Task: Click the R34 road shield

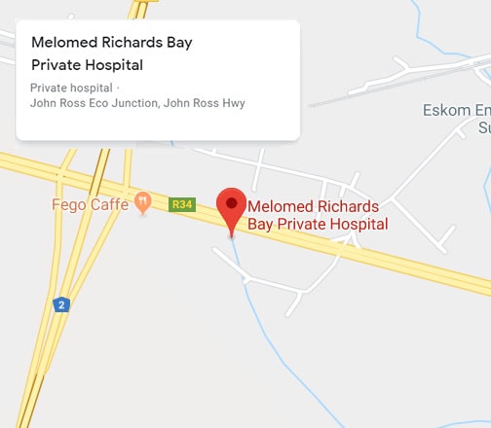Action: click(182, 204)
